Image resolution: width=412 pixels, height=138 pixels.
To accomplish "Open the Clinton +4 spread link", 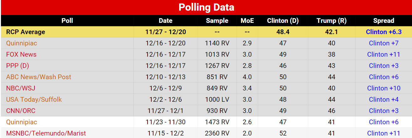I will click(x=383, y=100).
